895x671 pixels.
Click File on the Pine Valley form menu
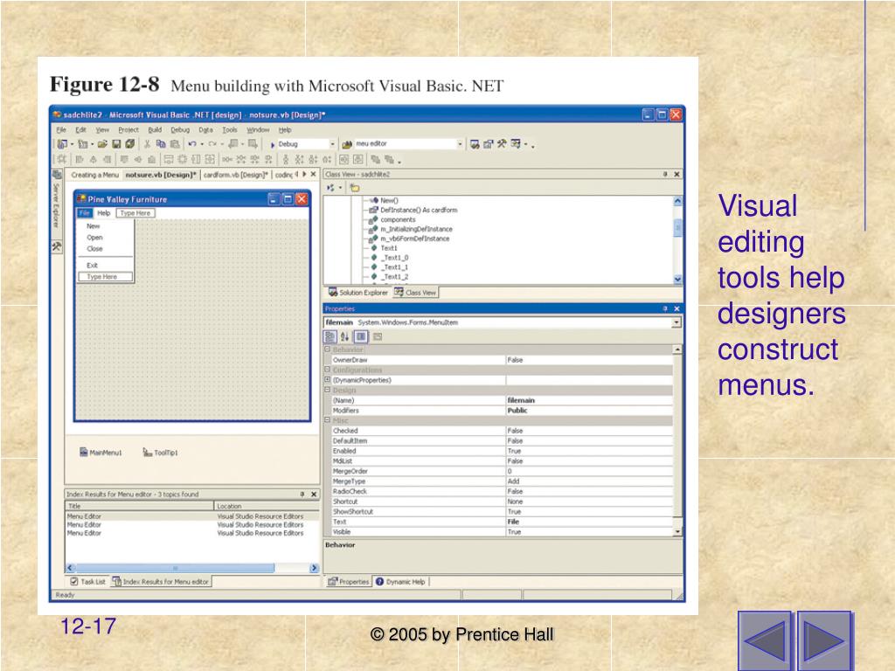pos(85,213)
